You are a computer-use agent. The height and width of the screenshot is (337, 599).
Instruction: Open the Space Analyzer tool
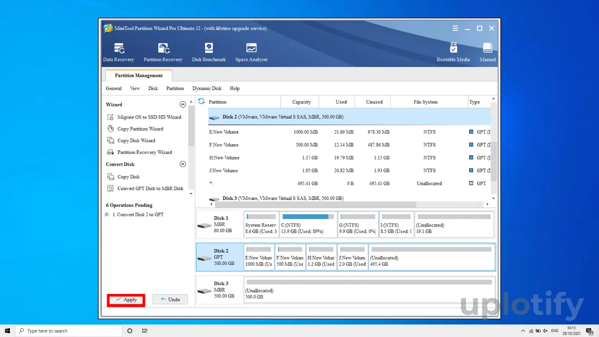251,52
